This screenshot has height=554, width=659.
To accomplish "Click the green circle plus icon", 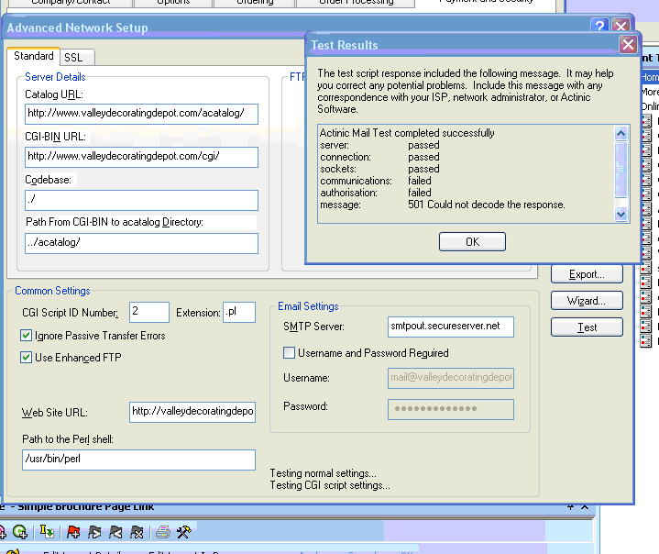I will [x=19, y=531].
